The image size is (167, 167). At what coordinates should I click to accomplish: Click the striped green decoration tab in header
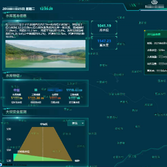[x=133, y=5]
